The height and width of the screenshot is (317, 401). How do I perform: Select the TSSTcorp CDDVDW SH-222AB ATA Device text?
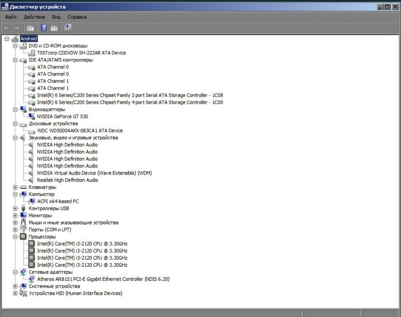[x=81, y=53]
